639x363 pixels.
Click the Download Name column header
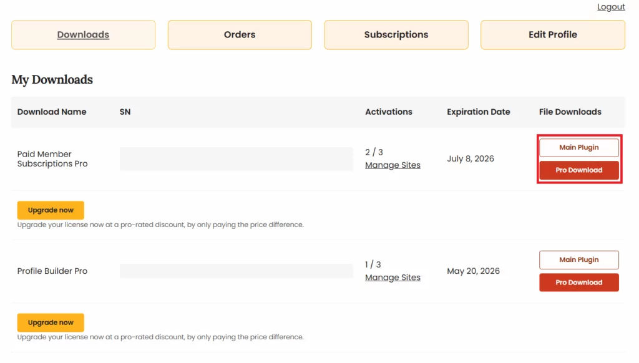click(x=52, y=112)
